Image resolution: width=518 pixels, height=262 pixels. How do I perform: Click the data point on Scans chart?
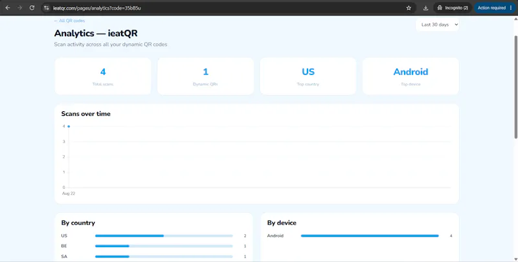click(69, 126)
